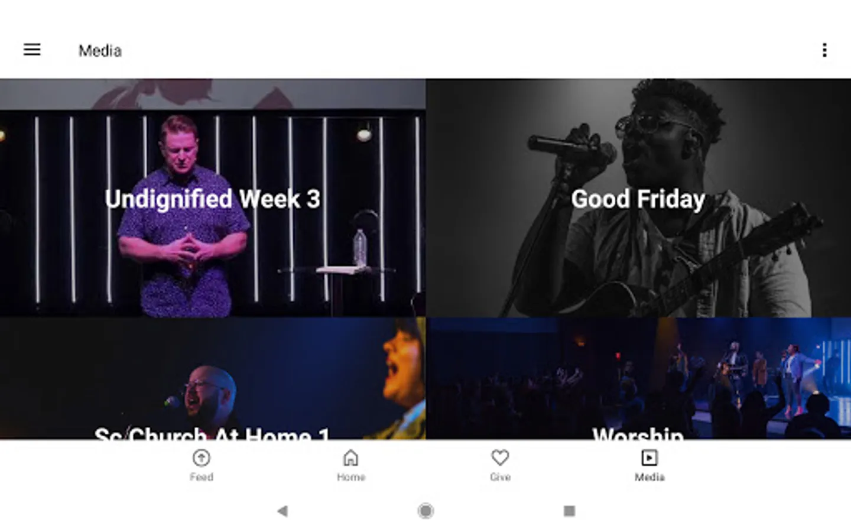Select the Media tab label

coord(649,477)
